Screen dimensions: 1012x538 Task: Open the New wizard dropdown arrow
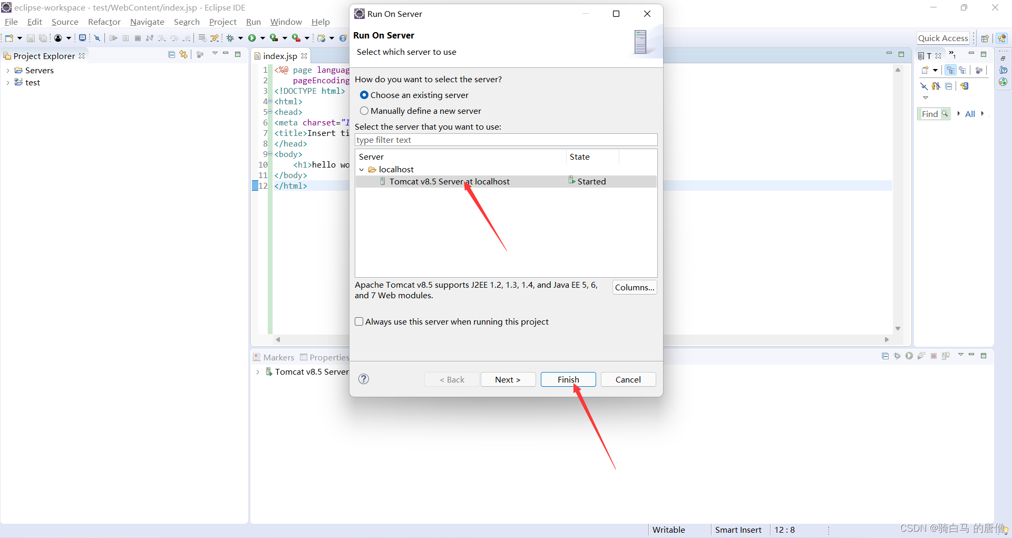click(x=20, y=38)
